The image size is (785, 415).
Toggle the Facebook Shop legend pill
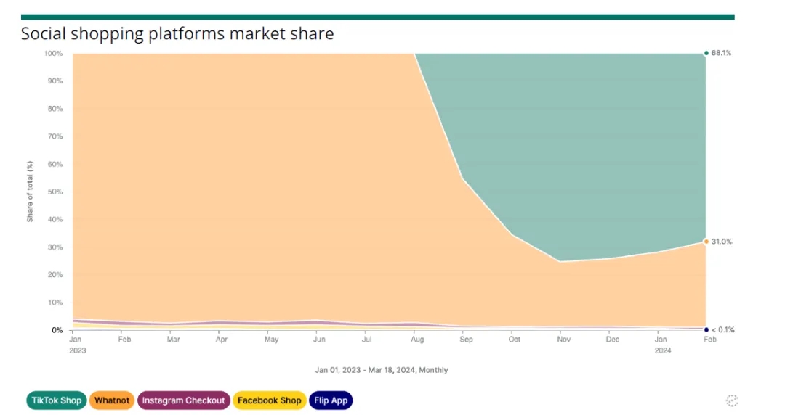tap(269, 400)
